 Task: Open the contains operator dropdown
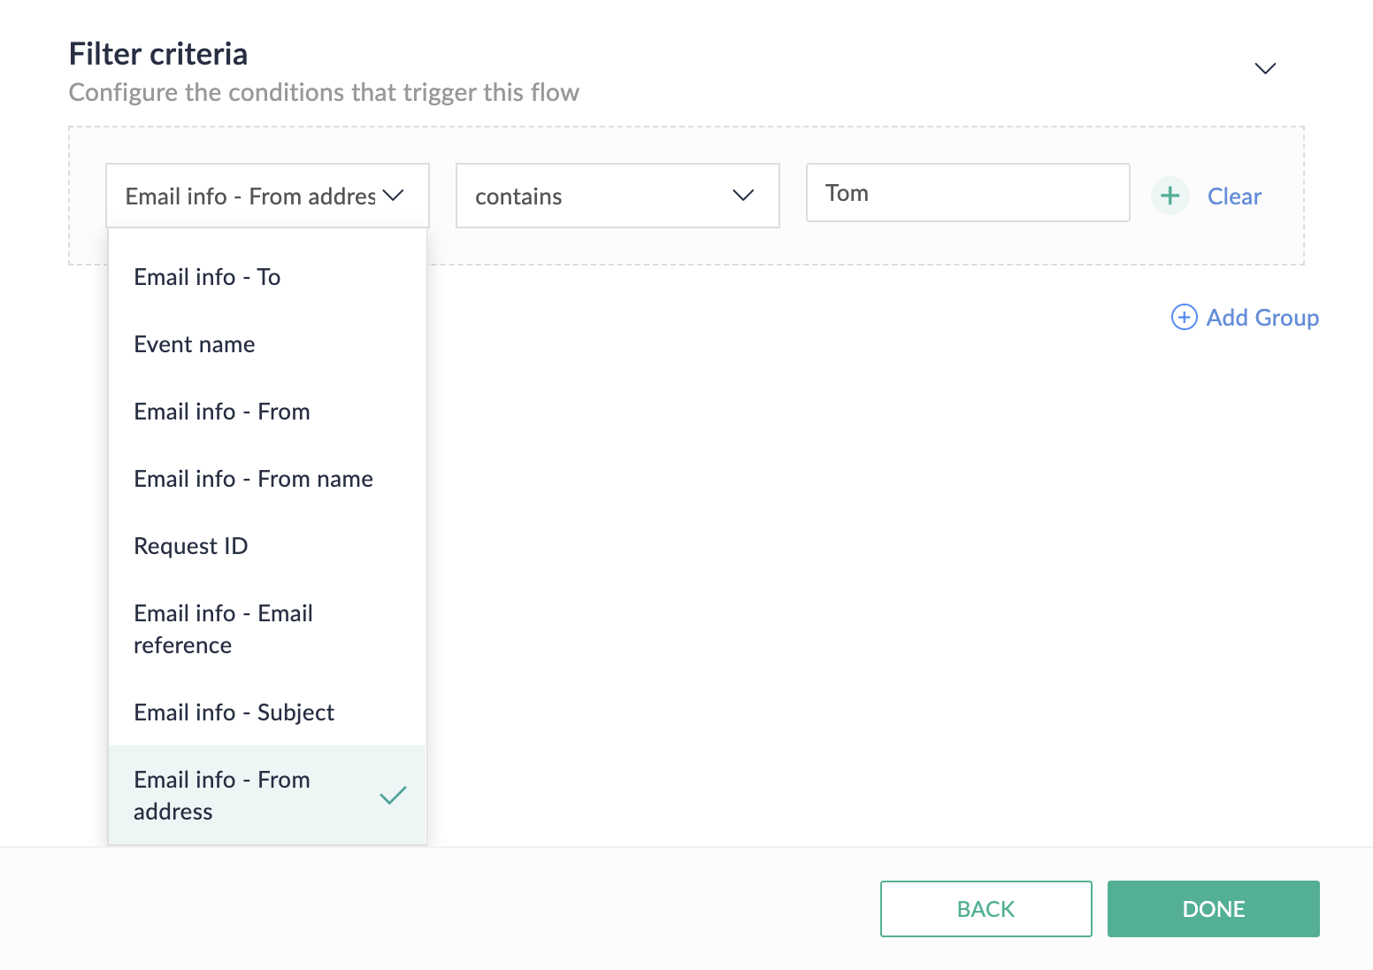coord(617,196)
